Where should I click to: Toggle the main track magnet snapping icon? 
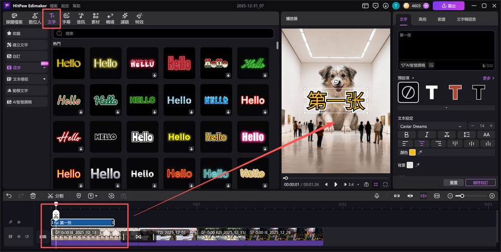397,196
